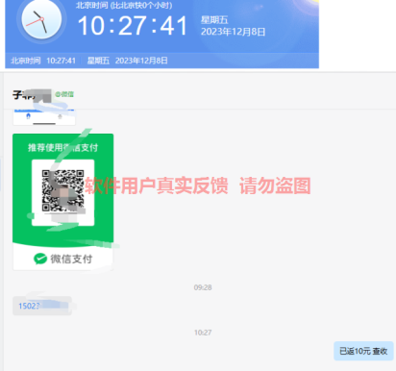
Task: Open the WeChat Pay QR code image message
Action: point(63,202)
